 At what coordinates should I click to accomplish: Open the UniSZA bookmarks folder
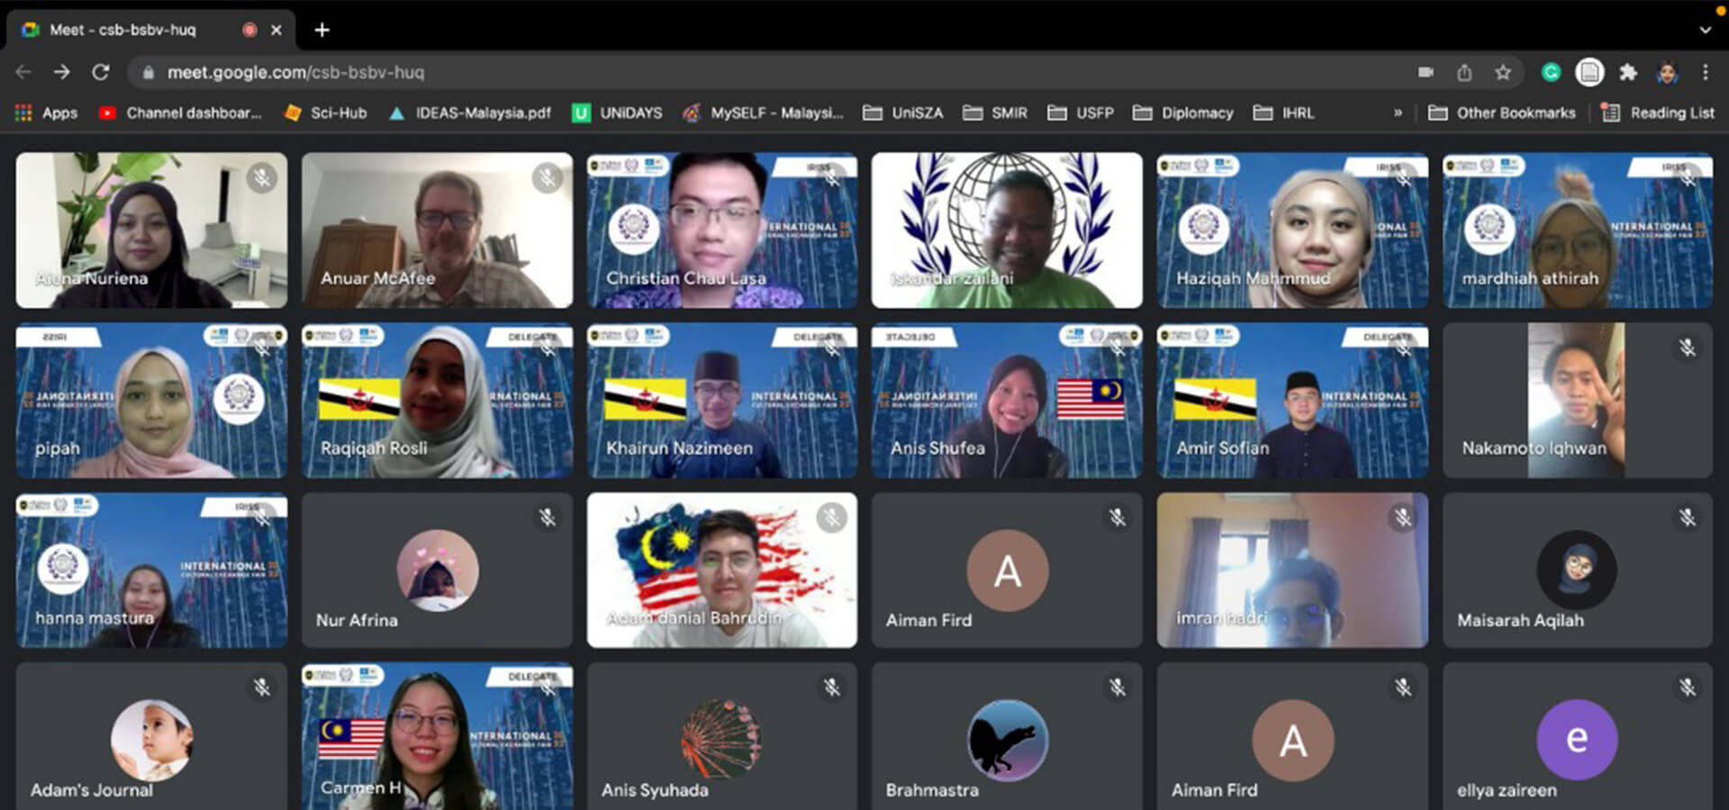point(903,112)
